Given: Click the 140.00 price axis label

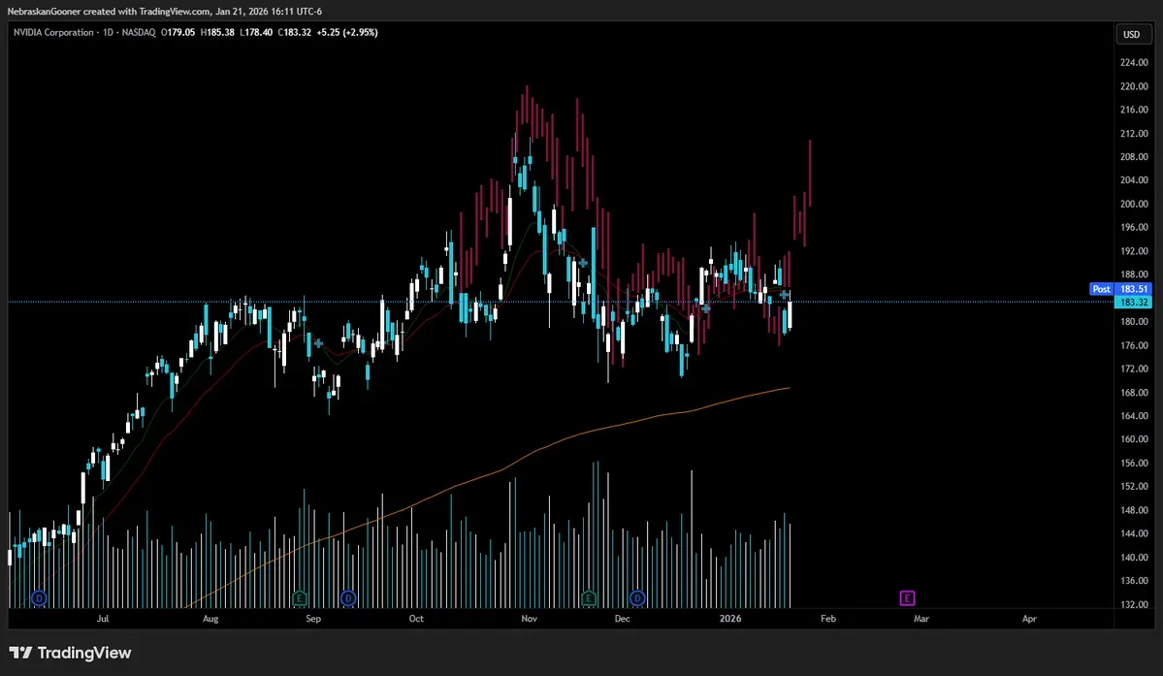Looking at the screenshot, I should tap(1134, 558).
